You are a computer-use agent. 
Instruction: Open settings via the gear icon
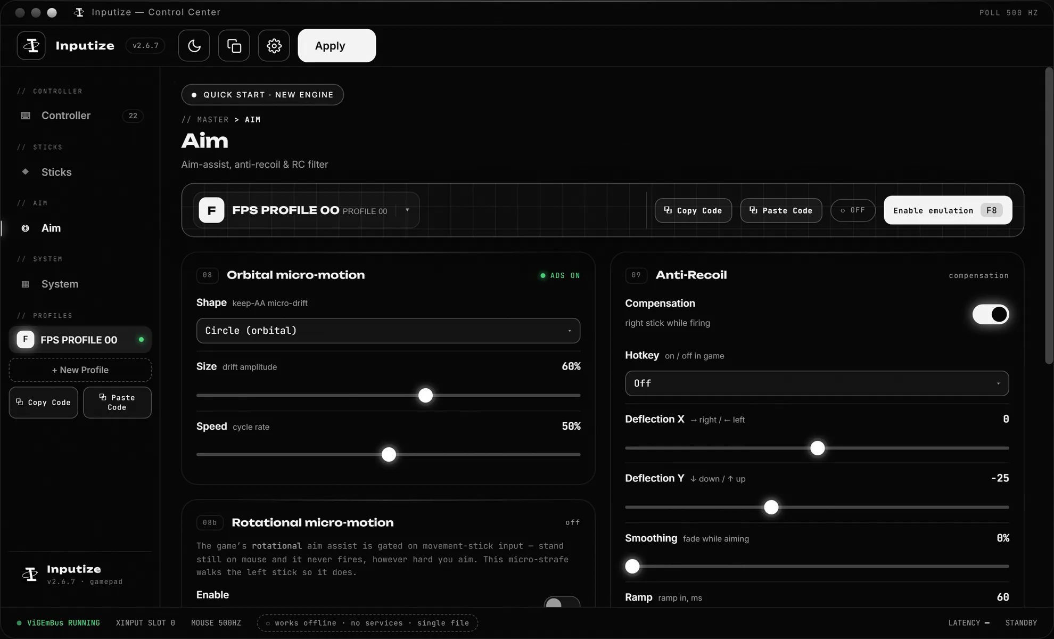[274, 46]
